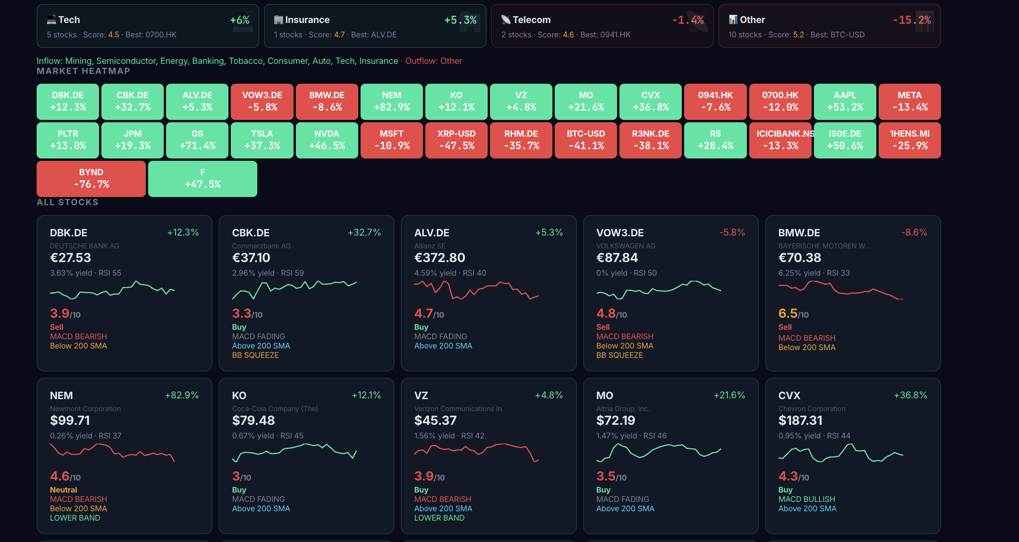Open the Bayerische Motoren stock card
Viewport: 1019px width, 542px height.
tap(853, 293)
